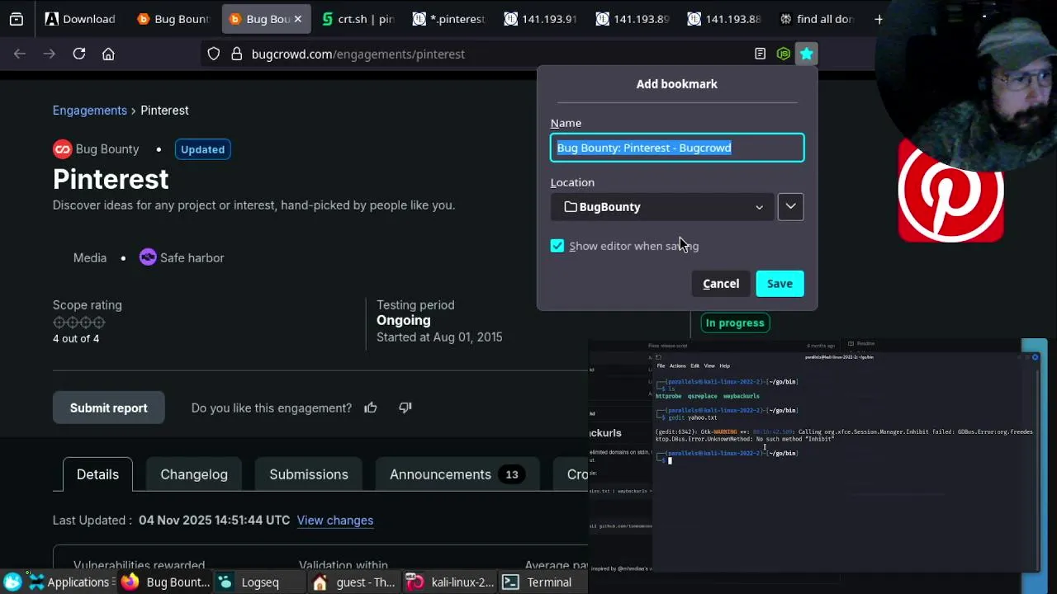Click the green extension icon in address bar
Image resolution: width=1057 pixels, height=594 pixels.
pyautogui.click(x=783, y=54)
